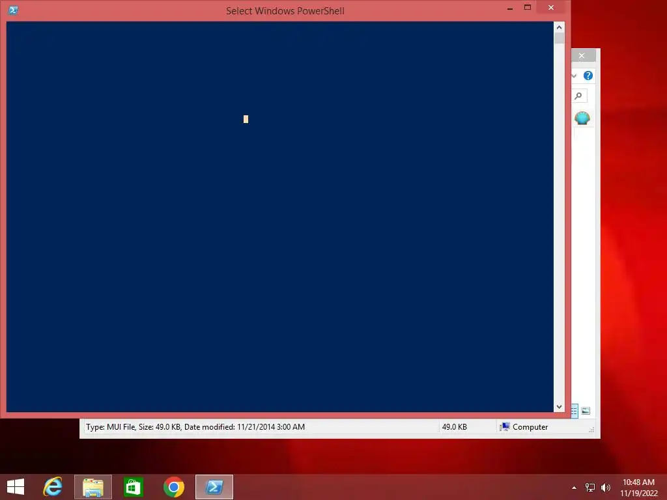This screenshot has height=500, width=667.
Task: Select PowerShell taskbar button
Action: coord(214,487)
